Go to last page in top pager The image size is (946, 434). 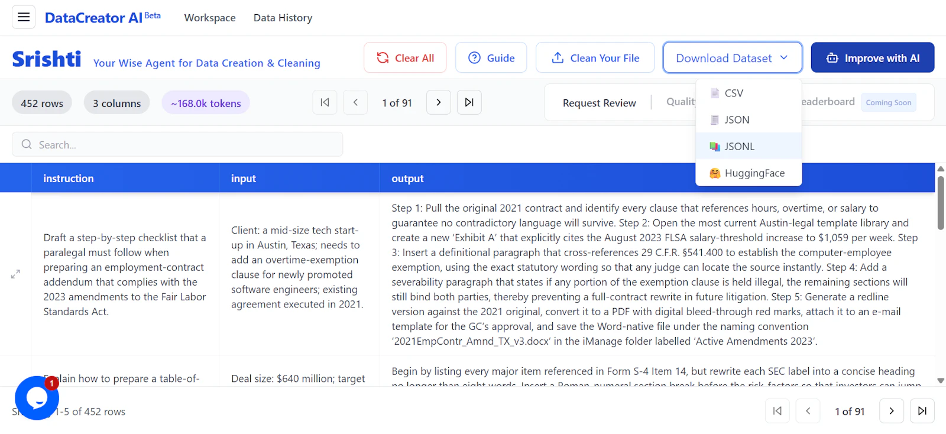[x=469, y=102]
